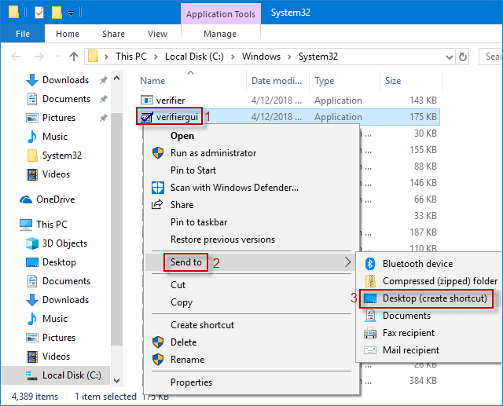Viewport: 503px width, 406px height.
Task: Click the Compressed zipped folder icon
Action: (x=370, y=281)
